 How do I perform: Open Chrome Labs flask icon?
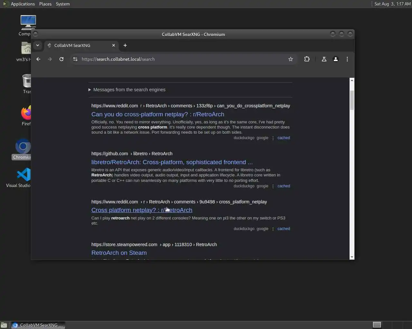(324, 59)
